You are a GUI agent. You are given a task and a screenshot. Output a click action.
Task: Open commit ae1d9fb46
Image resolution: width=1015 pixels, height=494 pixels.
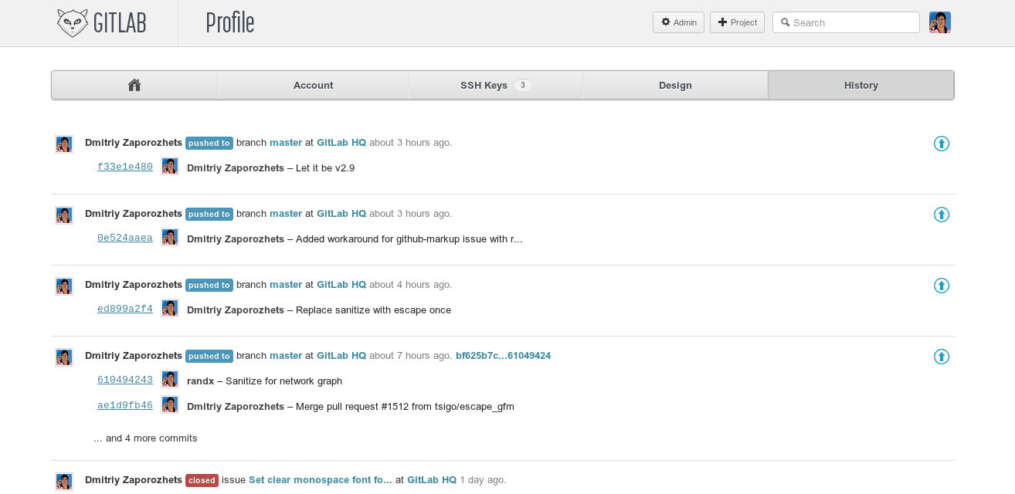[125, 405]
